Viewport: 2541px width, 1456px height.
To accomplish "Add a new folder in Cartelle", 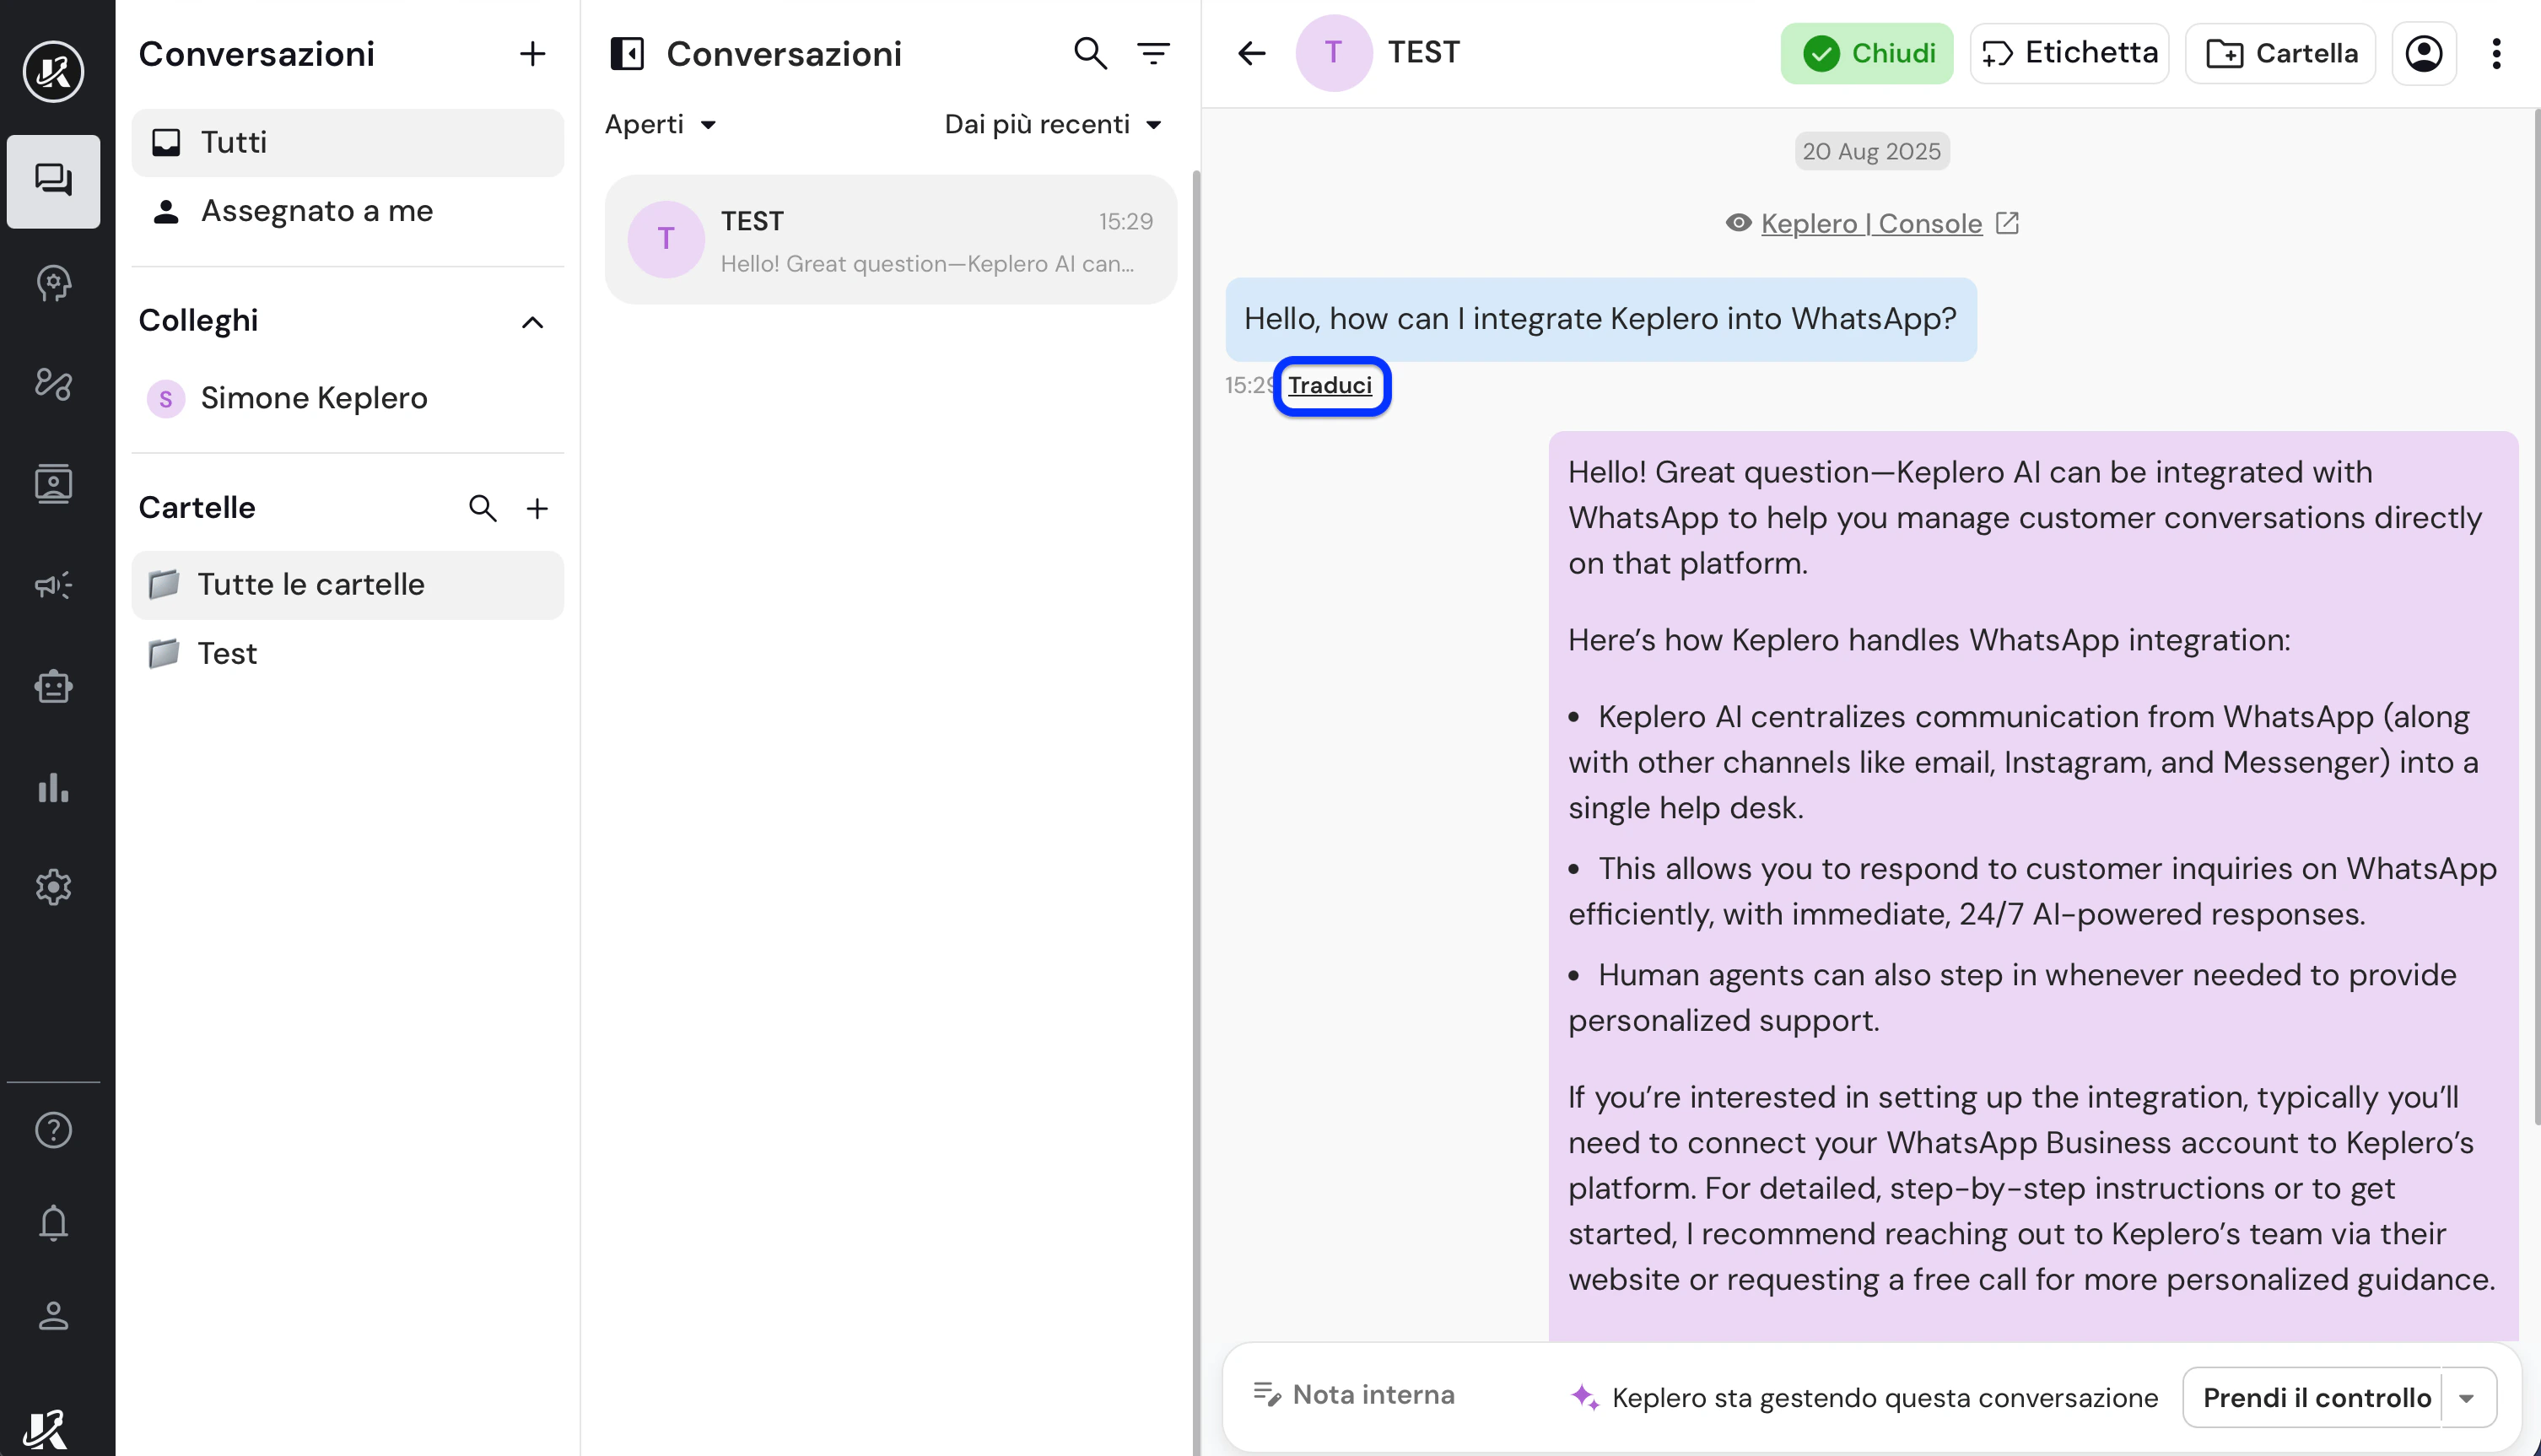I will click(x=537, y=508).
